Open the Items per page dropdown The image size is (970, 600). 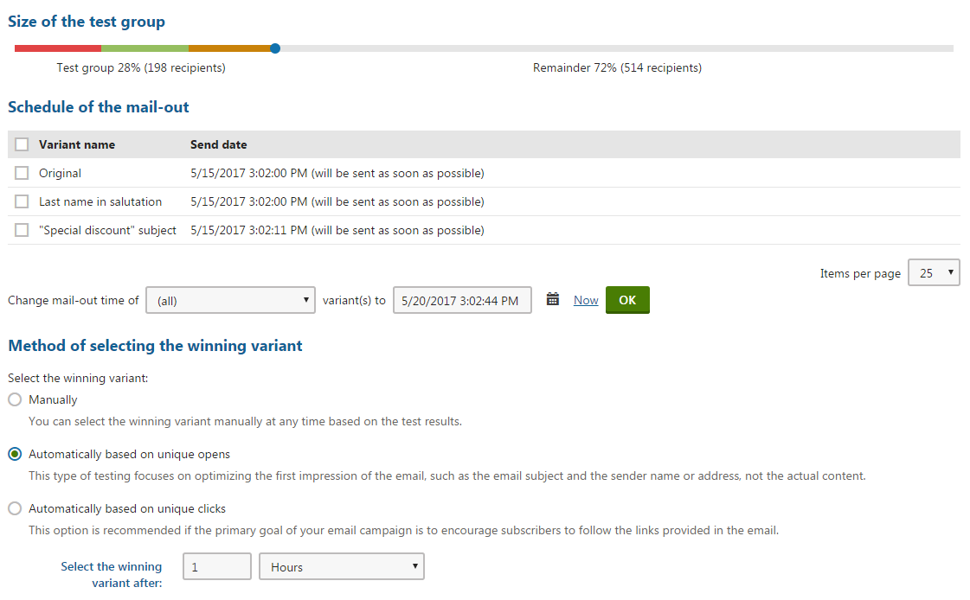coord(934,272)
